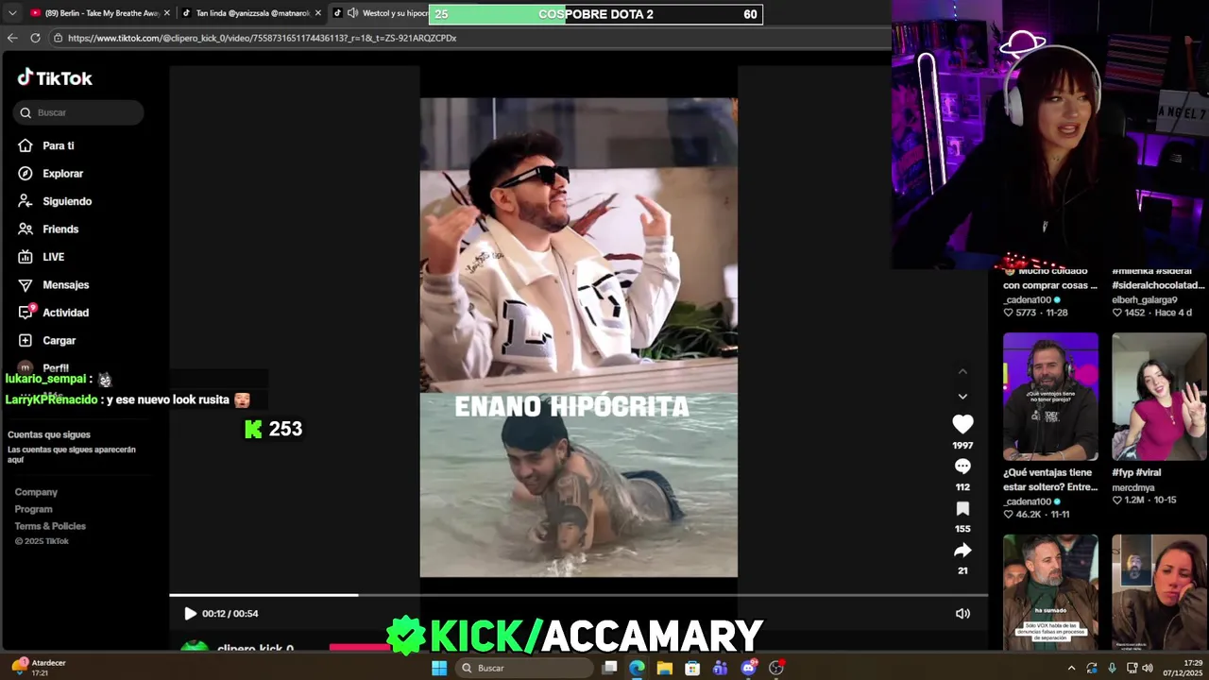This screenshot has width=1209, height=680.
Task: Click the Mucho cuidado con comprar cosas caption
Action: (1050, 278)
